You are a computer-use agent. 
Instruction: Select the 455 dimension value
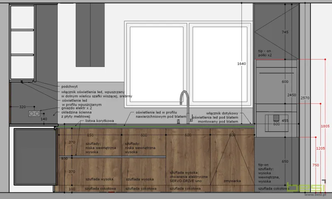point(285,120)
